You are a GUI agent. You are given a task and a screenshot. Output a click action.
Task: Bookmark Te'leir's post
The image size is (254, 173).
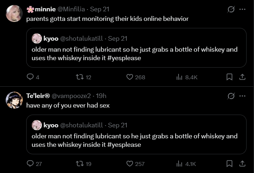coord(229,163)
